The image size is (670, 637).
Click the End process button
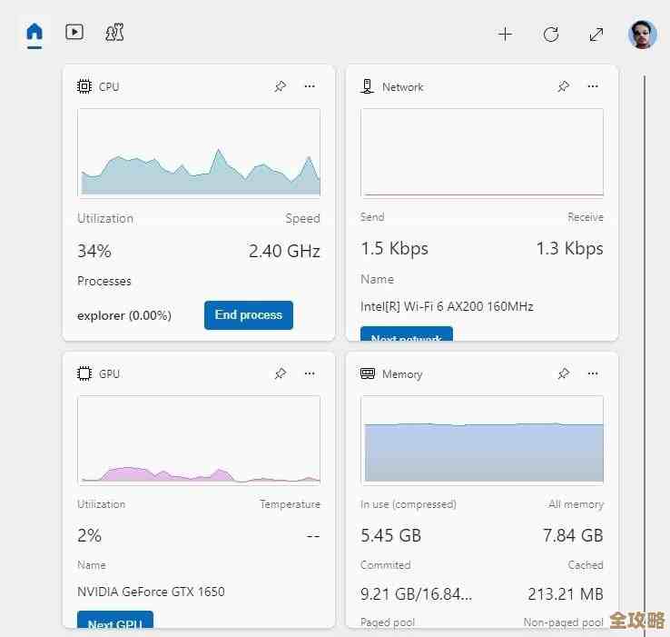(x=249, y=315)
